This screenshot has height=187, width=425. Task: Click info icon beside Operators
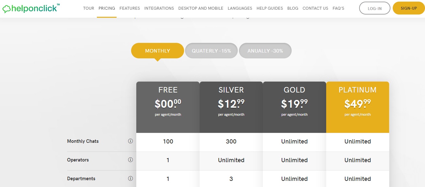130,160
